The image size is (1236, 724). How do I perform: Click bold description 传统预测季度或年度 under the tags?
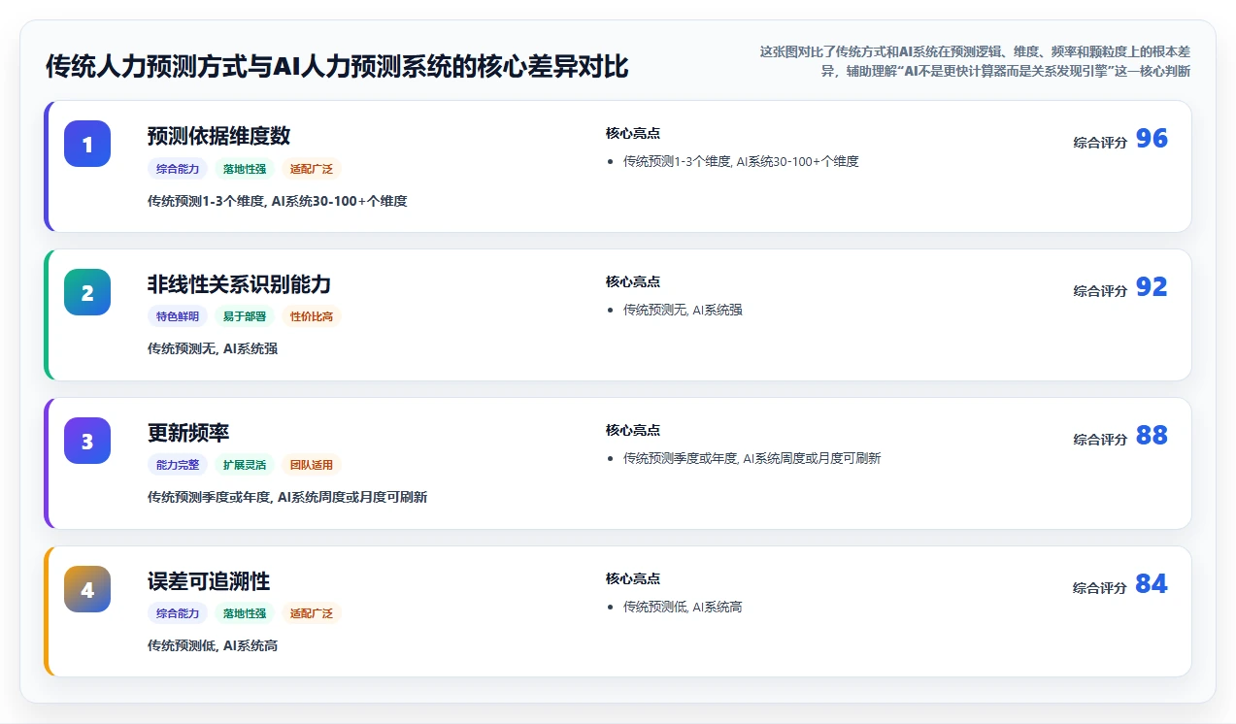287,497
